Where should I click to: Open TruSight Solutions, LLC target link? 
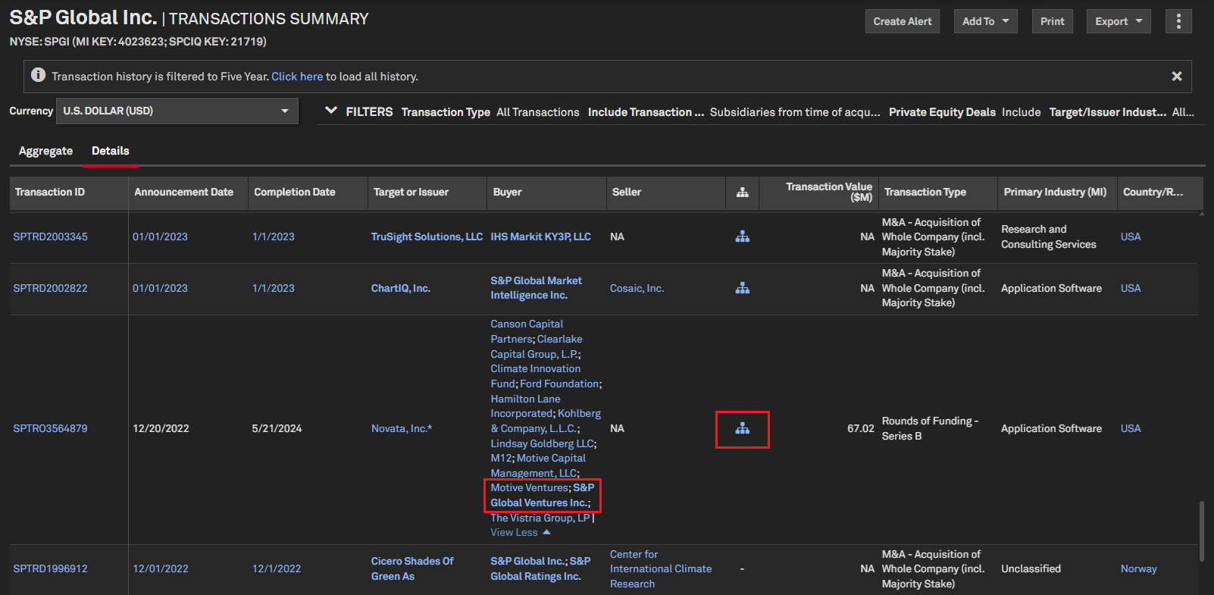[427, 236]
